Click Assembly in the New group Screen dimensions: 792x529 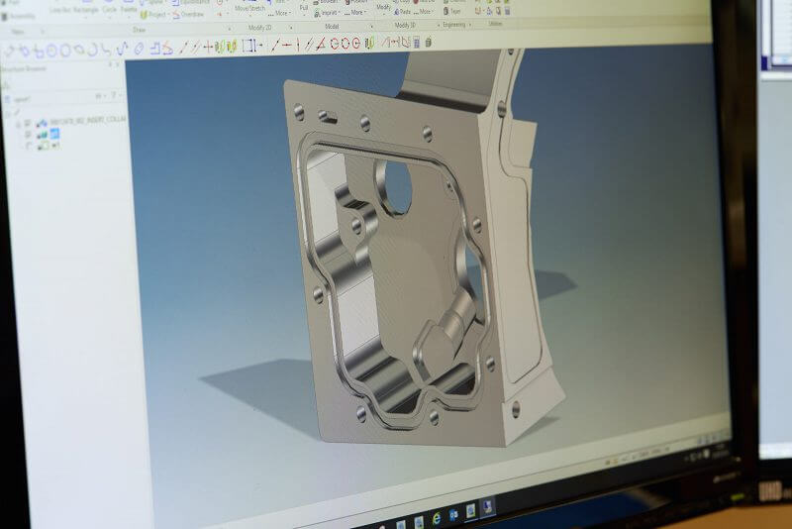coord(19,16)
